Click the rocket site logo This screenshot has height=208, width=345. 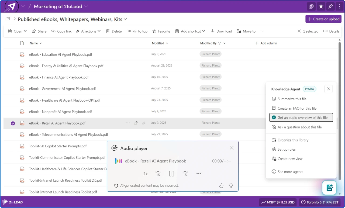point(12,6)
